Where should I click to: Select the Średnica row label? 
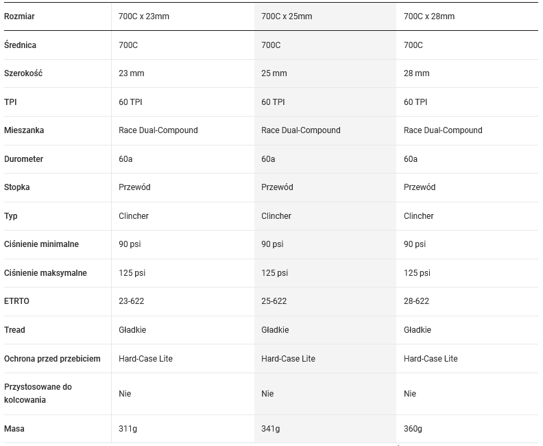21,45
